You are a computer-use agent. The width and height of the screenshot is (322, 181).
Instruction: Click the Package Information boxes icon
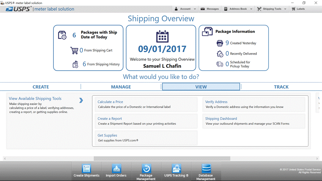click(x=207, y=32)
